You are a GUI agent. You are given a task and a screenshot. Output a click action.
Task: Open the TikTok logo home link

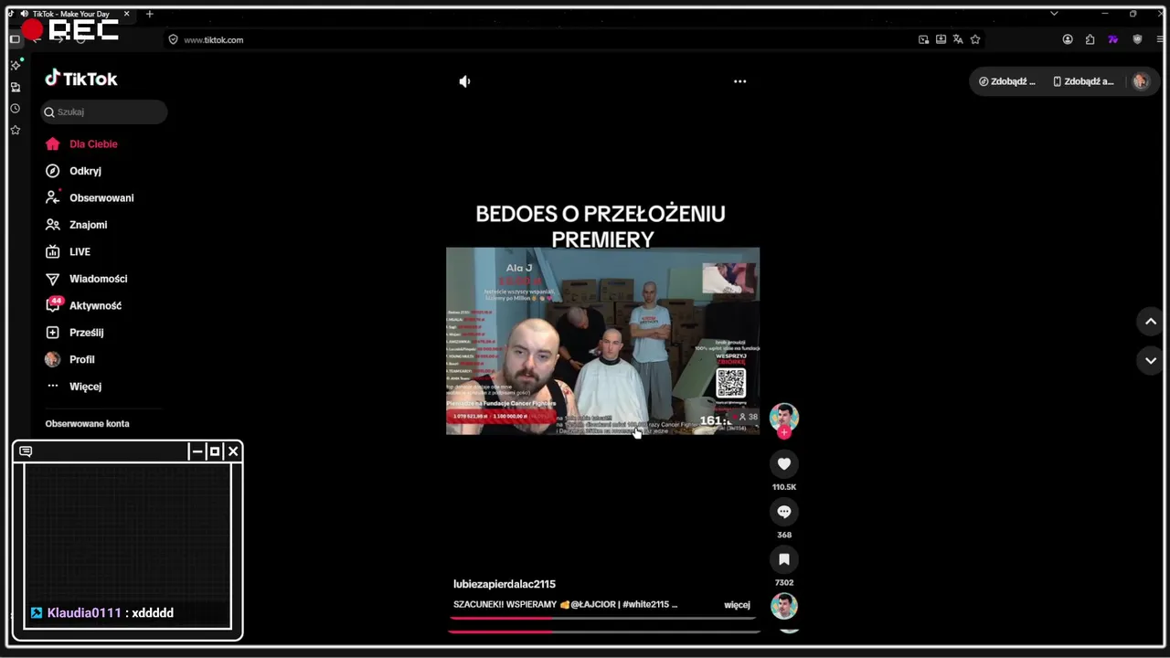tap(81, 79)
